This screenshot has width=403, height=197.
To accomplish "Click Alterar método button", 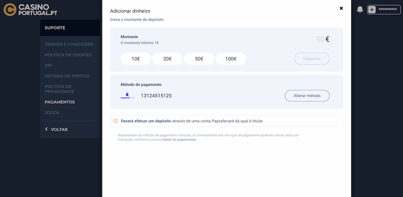I will click(x=307, y=96).
